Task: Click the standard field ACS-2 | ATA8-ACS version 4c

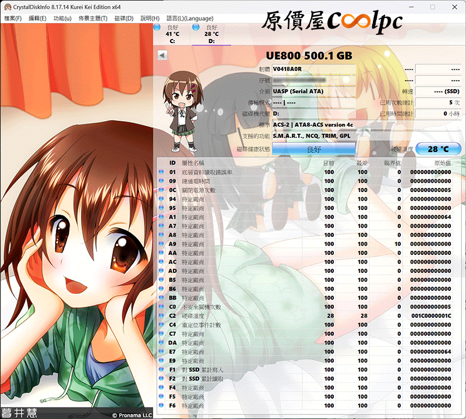Action: pyautogui.click(x=367, y=125)
